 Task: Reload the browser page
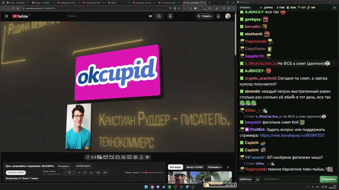pyautogui.click(x=13, y=8)
